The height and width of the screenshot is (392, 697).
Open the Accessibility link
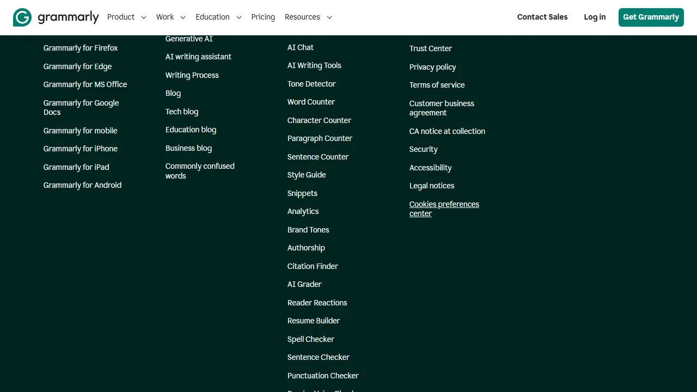click(430, 168)
